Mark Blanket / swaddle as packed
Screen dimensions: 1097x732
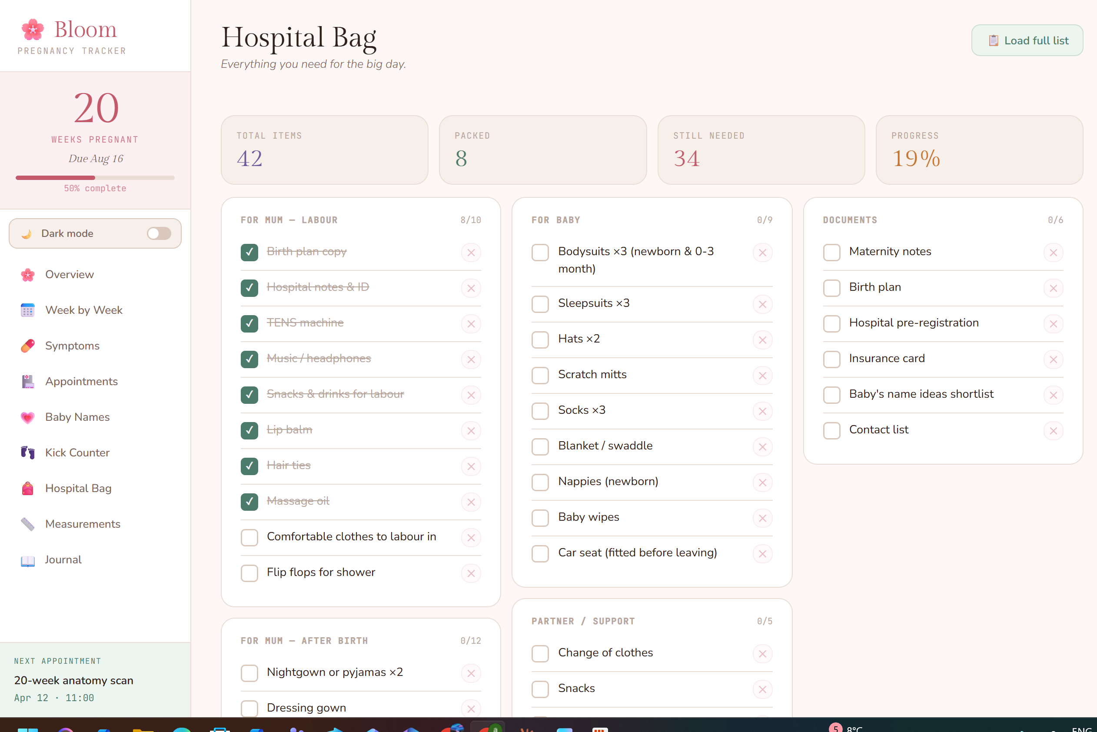(540, 447)
